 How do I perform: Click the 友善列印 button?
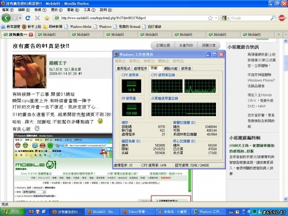(x=186, y=45)
